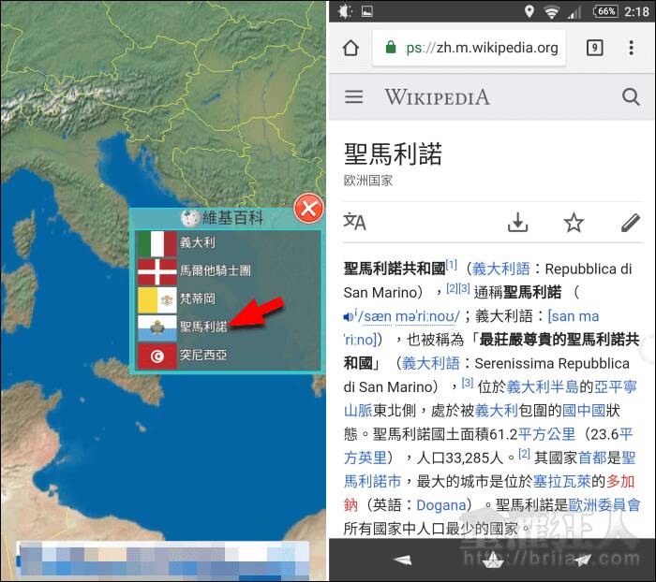Tap the Vatican flag icon
656x582 pixels.
157,299
